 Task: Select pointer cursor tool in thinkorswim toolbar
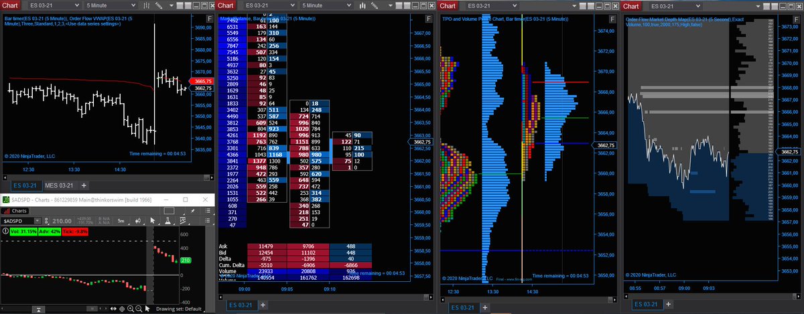(x=153, y=221)
